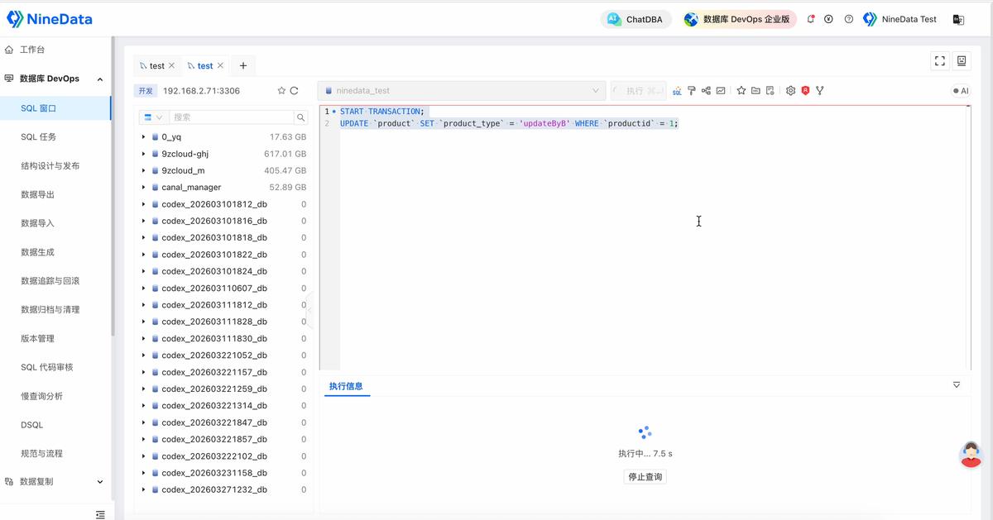Click 停止查询 to stop the query

[645, 477]
